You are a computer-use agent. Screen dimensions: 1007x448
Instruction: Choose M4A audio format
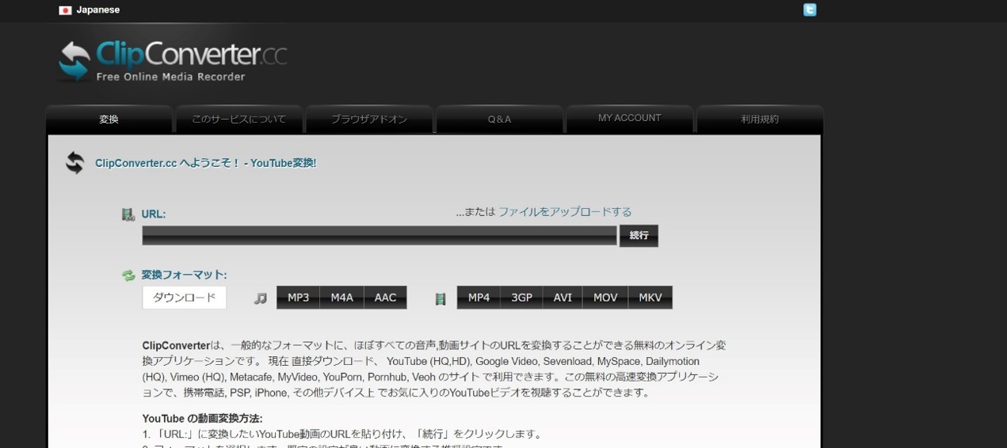[342, 298]
